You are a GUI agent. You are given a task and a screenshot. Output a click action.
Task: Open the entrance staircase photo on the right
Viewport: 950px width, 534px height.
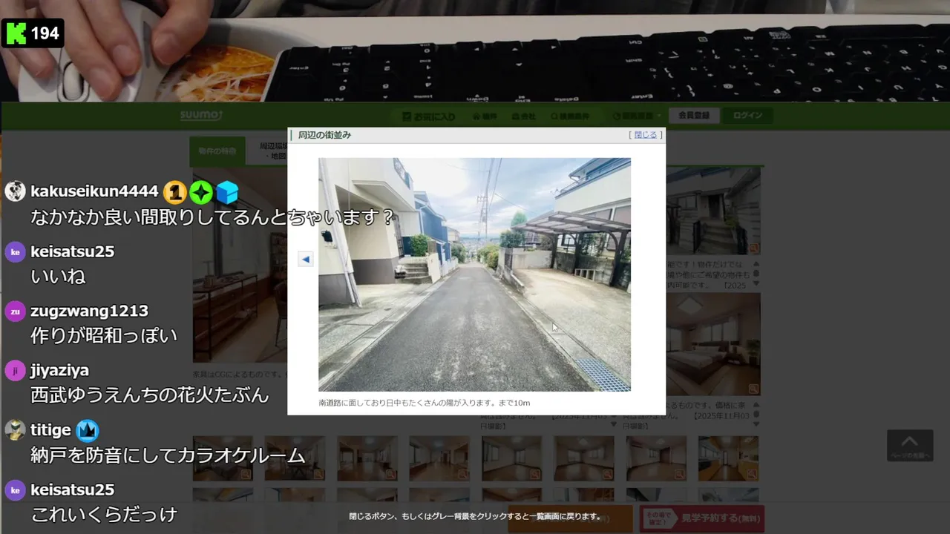point(712,211)
